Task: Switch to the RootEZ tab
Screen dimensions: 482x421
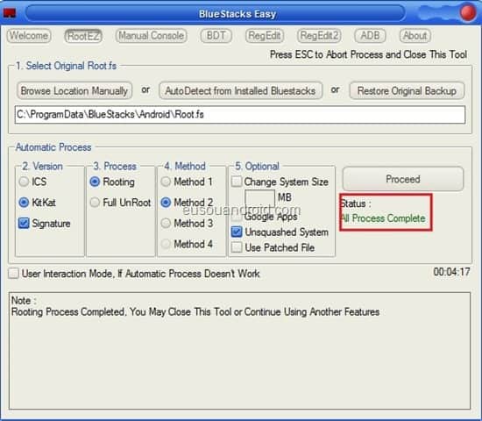Action: 83,36
